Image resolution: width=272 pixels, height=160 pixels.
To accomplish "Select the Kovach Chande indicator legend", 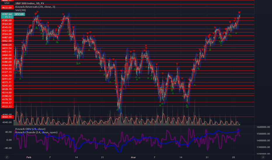I will click(36, 132).
